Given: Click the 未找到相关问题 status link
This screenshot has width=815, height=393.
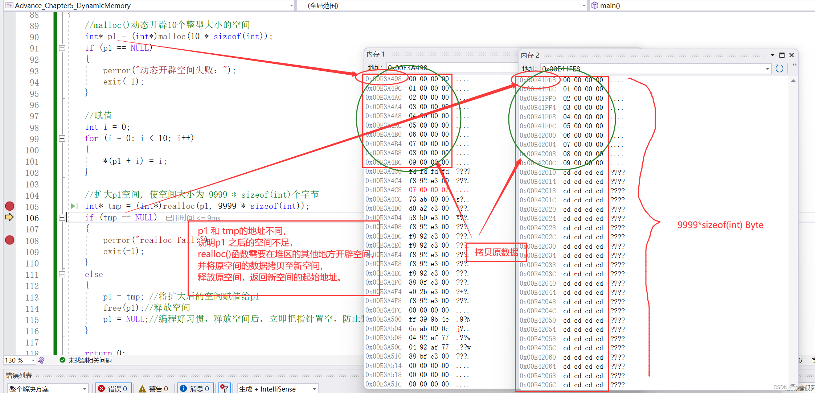Looking at the screenshot, I should coord(90,360).
